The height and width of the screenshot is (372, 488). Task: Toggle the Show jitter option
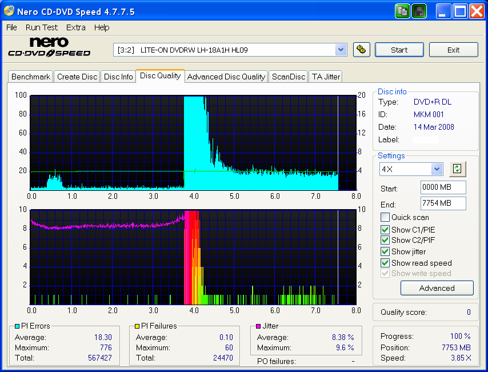385,251
